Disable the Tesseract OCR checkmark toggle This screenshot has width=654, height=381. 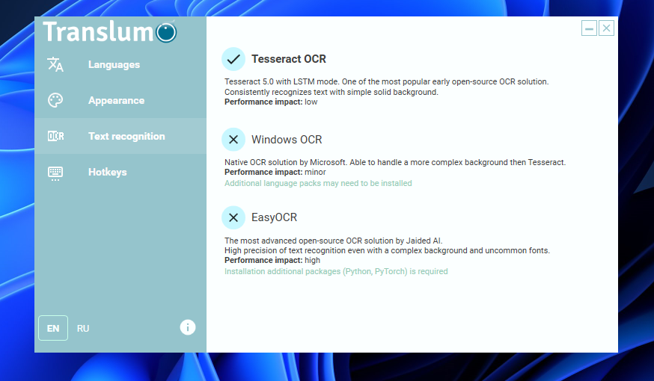point(233,59)
